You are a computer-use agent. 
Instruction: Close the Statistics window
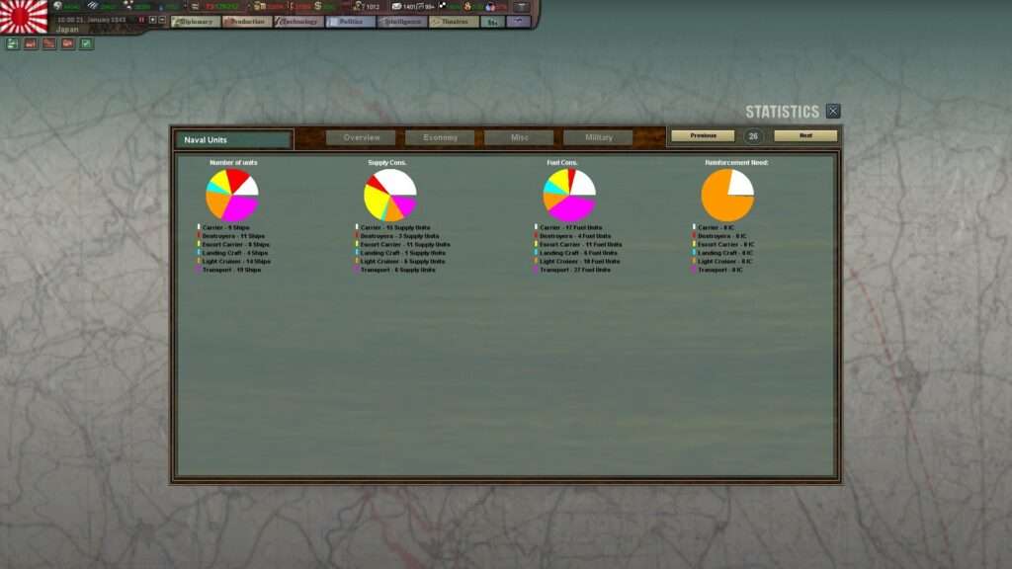[x=833, y=111]
